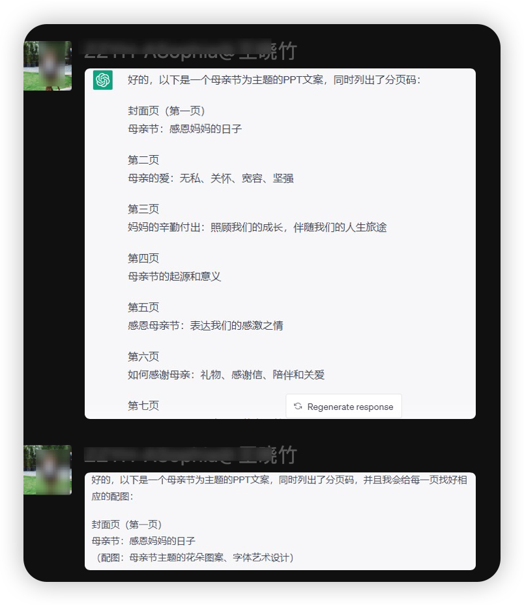Click the green ChatGPT logo icon
This screenshot has height=606, width=524.
pyautogui.click(x=103, y=80)
